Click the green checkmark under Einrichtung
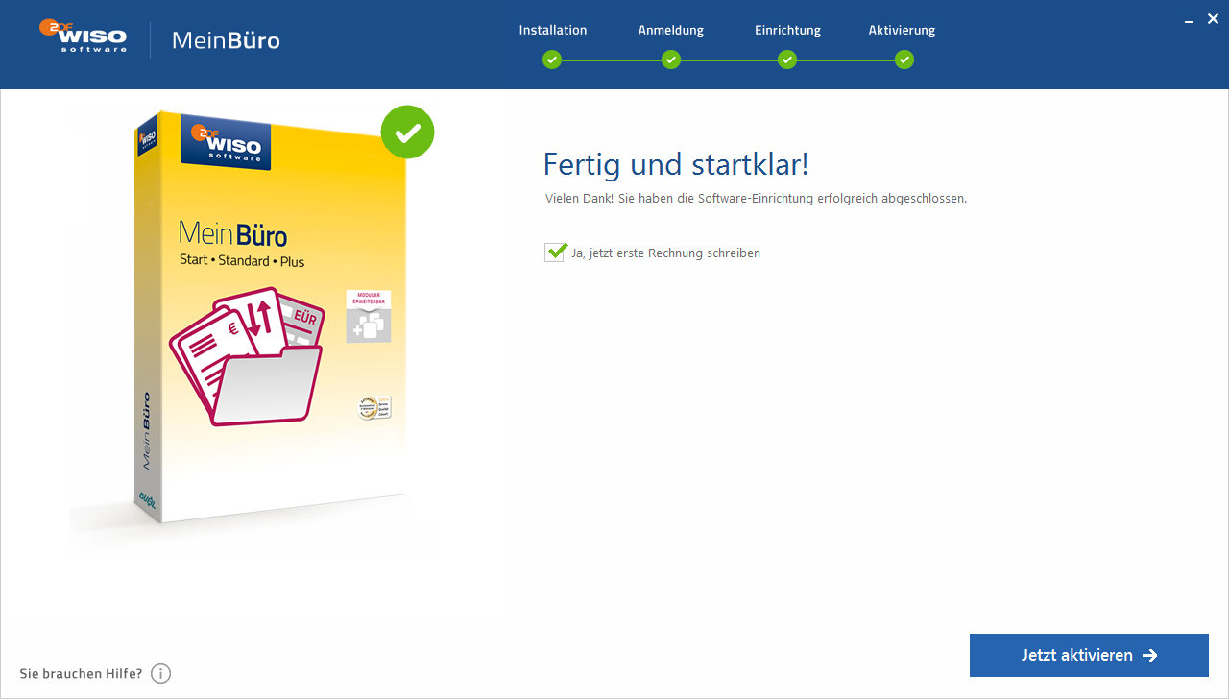The image size is (1229, 699). click(787, 60)
